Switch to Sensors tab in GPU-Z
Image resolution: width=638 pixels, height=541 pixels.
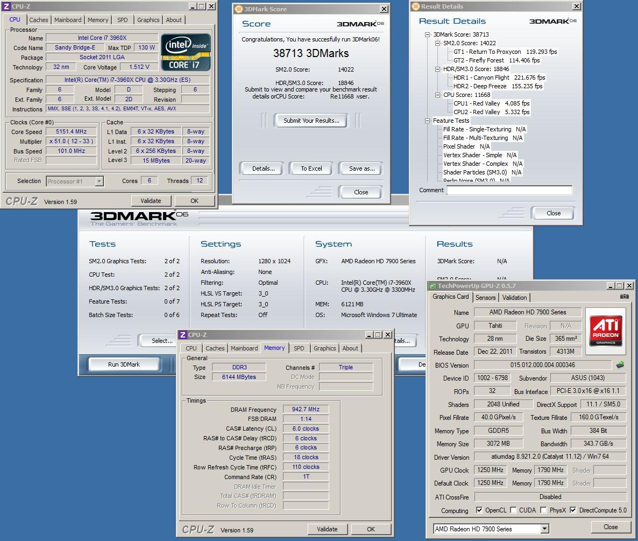tap(485, 298)
